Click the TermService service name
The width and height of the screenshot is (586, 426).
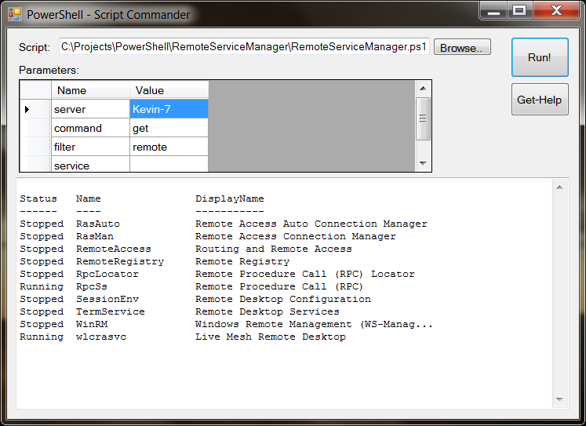(x=111, y=311)
